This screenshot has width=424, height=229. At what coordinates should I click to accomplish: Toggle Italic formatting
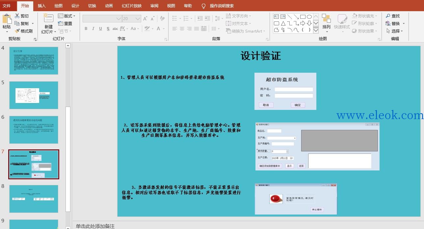(93, 29)
